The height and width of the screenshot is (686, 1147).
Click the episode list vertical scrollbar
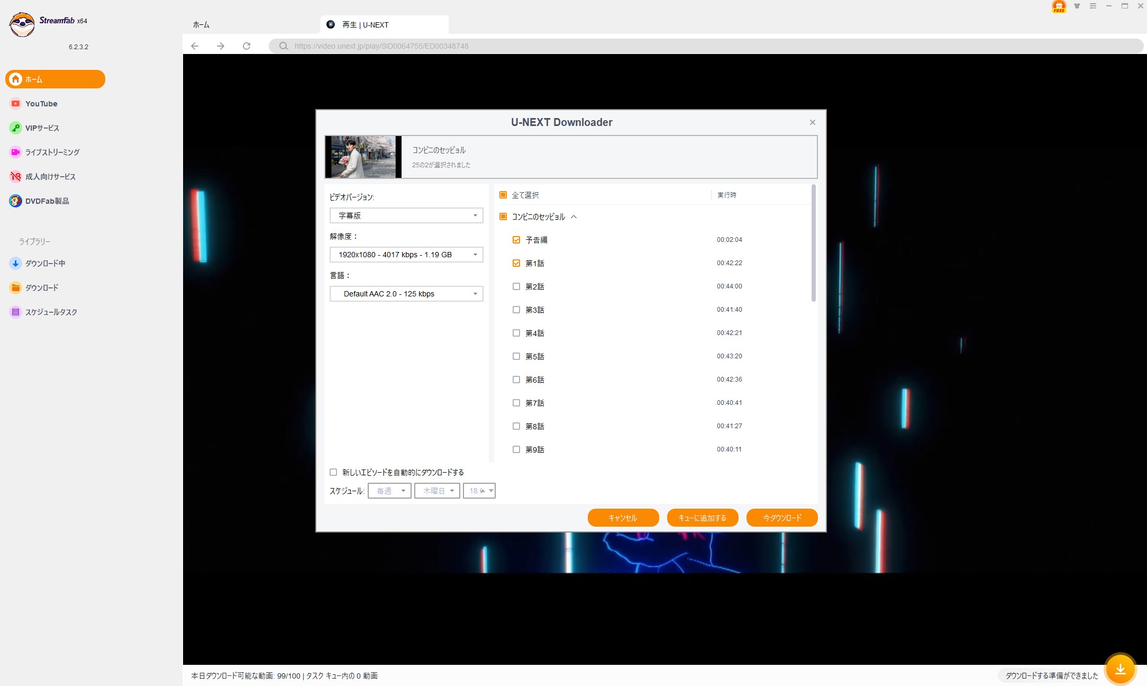coord(814,243)
